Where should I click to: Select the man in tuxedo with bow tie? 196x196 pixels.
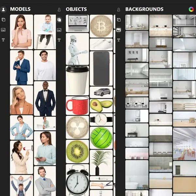45,99
